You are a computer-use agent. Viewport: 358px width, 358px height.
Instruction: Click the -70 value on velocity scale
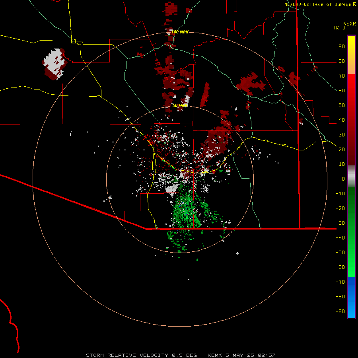340,282
